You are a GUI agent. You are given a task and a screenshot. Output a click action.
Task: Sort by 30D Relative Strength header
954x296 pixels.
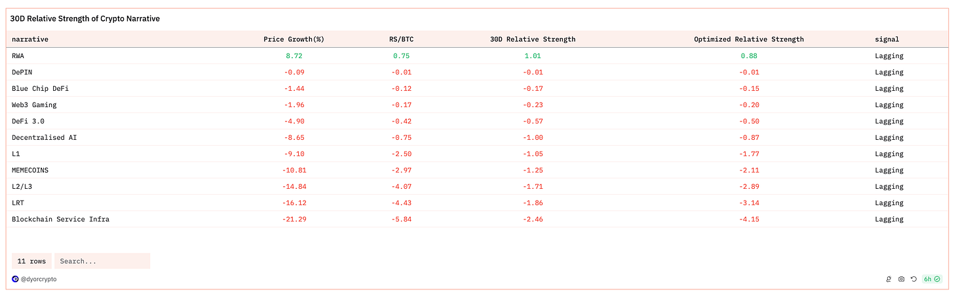pos(533,39)
